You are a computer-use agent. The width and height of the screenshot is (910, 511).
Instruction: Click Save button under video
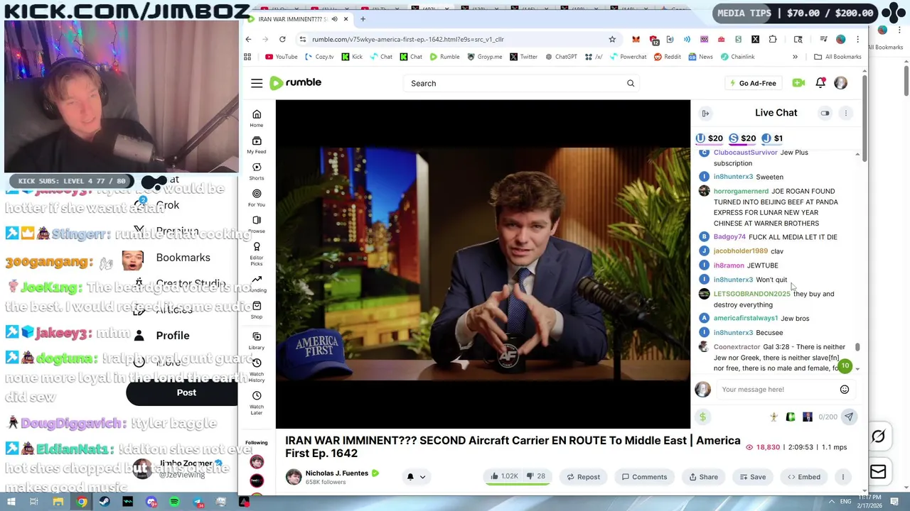(752, 477)
